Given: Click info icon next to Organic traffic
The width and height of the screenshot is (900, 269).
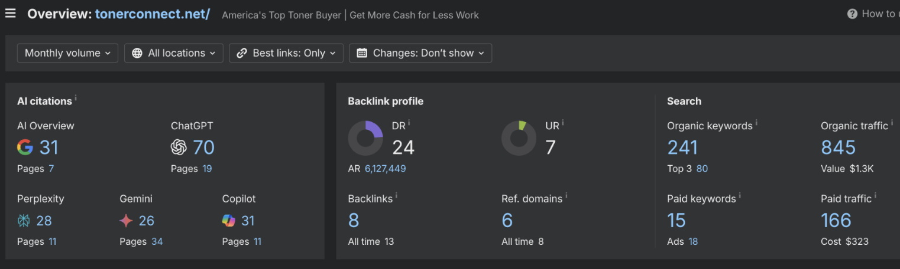Looking at the screenshot, I should click(892, 123).
